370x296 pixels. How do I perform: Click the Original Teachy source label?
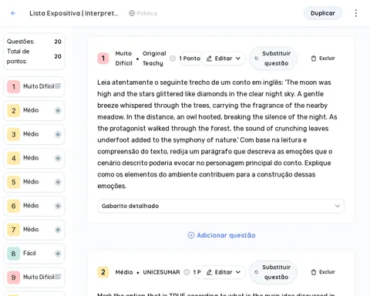(154, 59)
